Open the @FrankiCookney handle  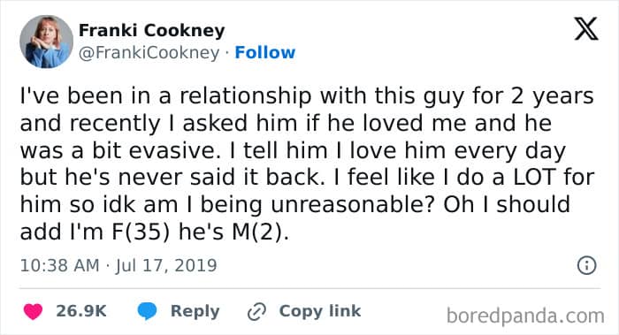[149, 53]
